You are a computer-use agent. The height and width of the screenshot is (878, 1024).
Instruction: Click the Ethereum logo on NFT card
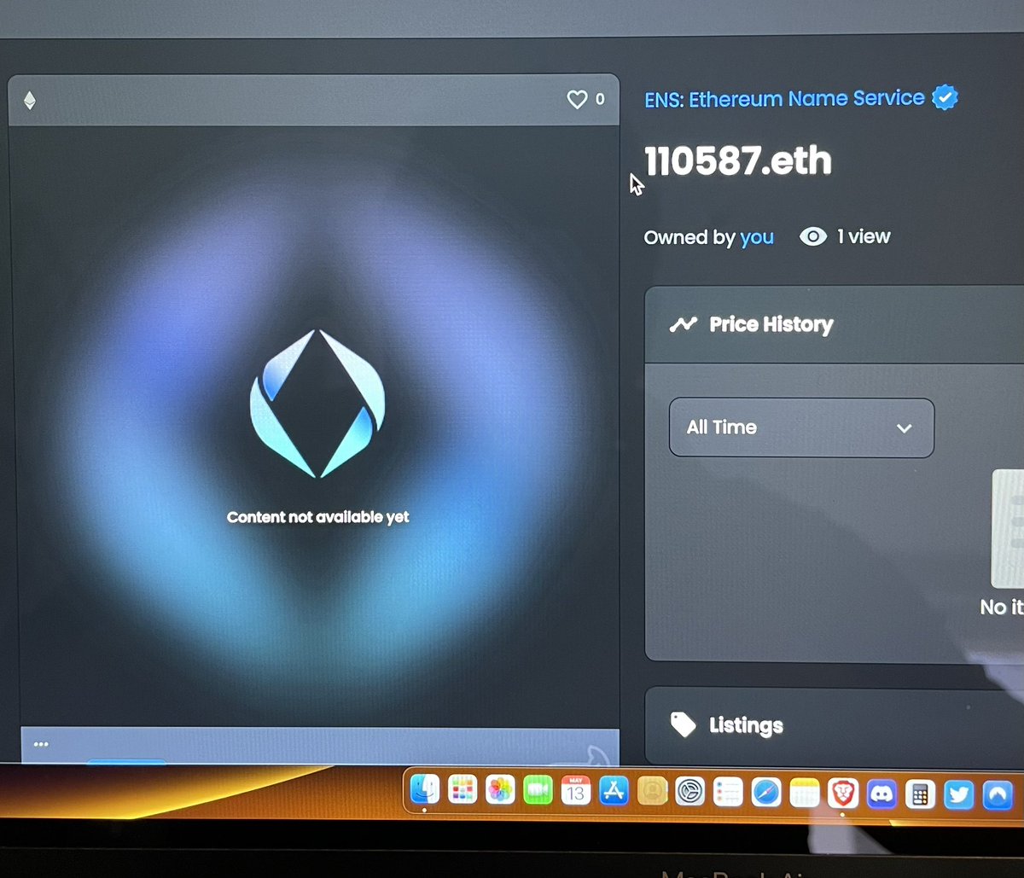[30, 102]
